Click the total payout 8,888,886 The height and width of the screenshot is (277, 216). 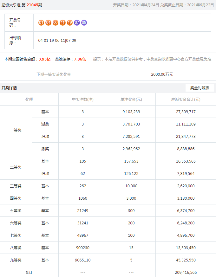pos(186,149)
